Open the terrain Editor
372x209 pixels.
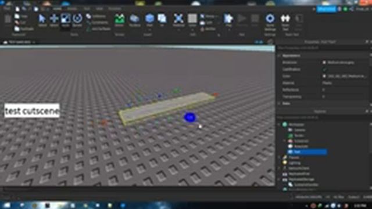point(119,20)
